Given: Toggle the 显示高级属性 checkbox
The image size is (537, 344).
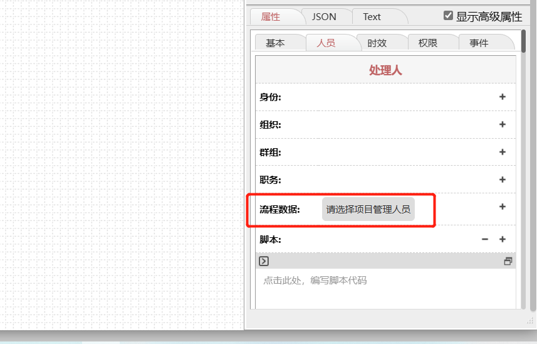Looking at the screenshot, I should (448, 16).
